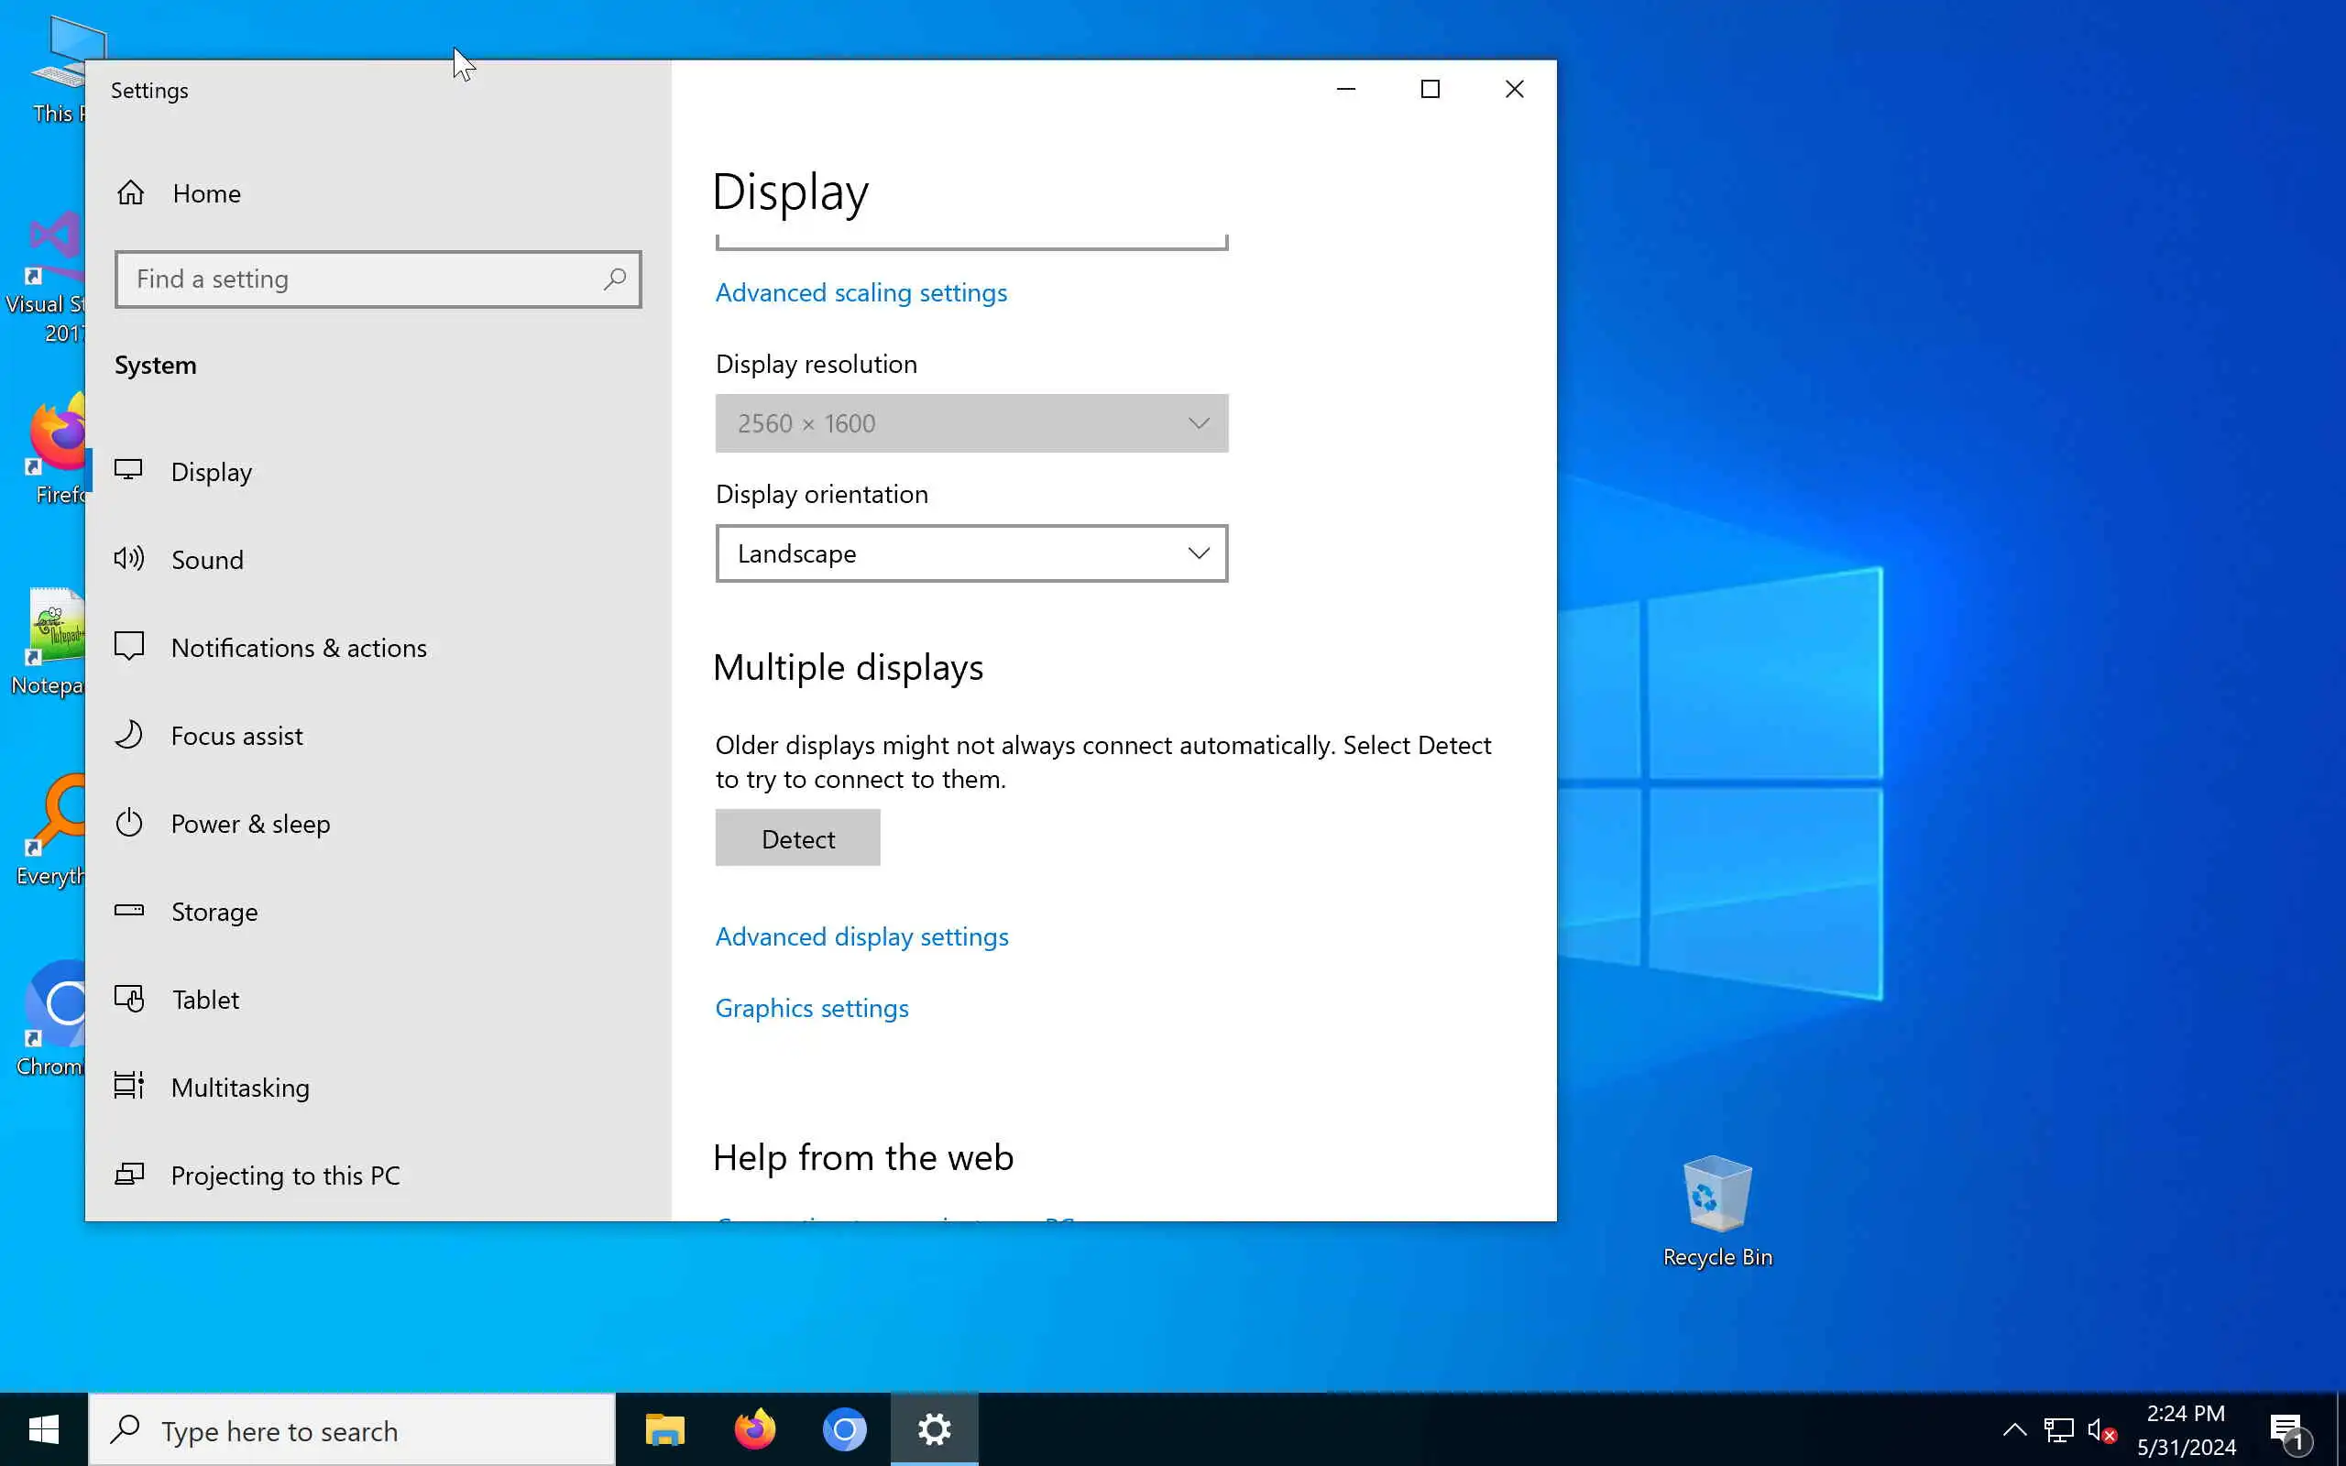Show hidden system tray icons chevron
2346x1466 pixels.
2014,1429
